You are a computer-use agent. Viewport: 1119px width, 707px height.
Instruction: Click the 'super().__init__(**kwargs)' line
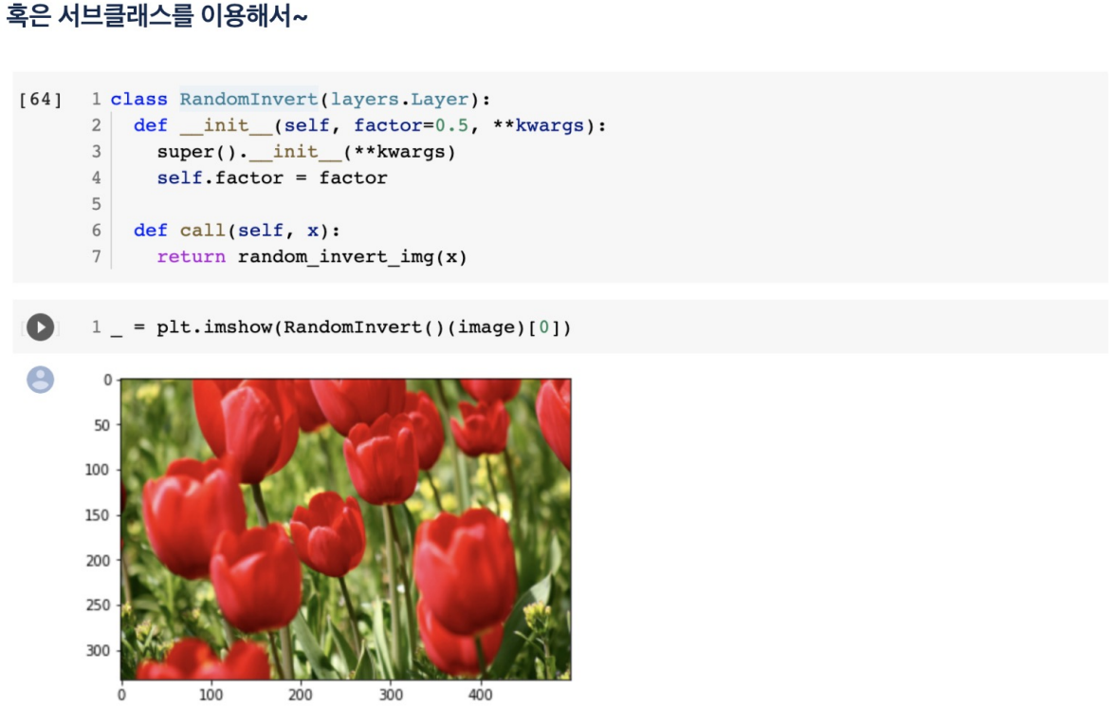[305, 152]
